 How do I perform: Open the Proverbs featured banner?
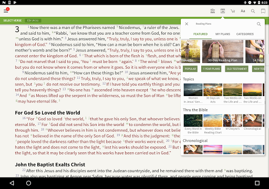(x=191, y=51)
